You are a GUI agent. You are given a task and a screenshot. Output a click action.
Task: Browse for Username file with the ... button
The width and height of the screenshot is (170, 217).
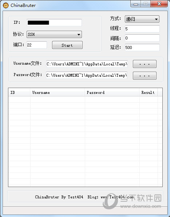click(145, 64)
